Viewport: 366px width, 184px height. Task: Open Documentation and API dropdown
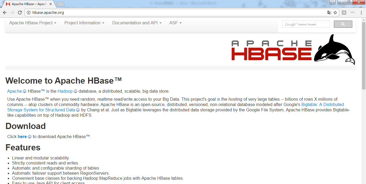point(137,23)
